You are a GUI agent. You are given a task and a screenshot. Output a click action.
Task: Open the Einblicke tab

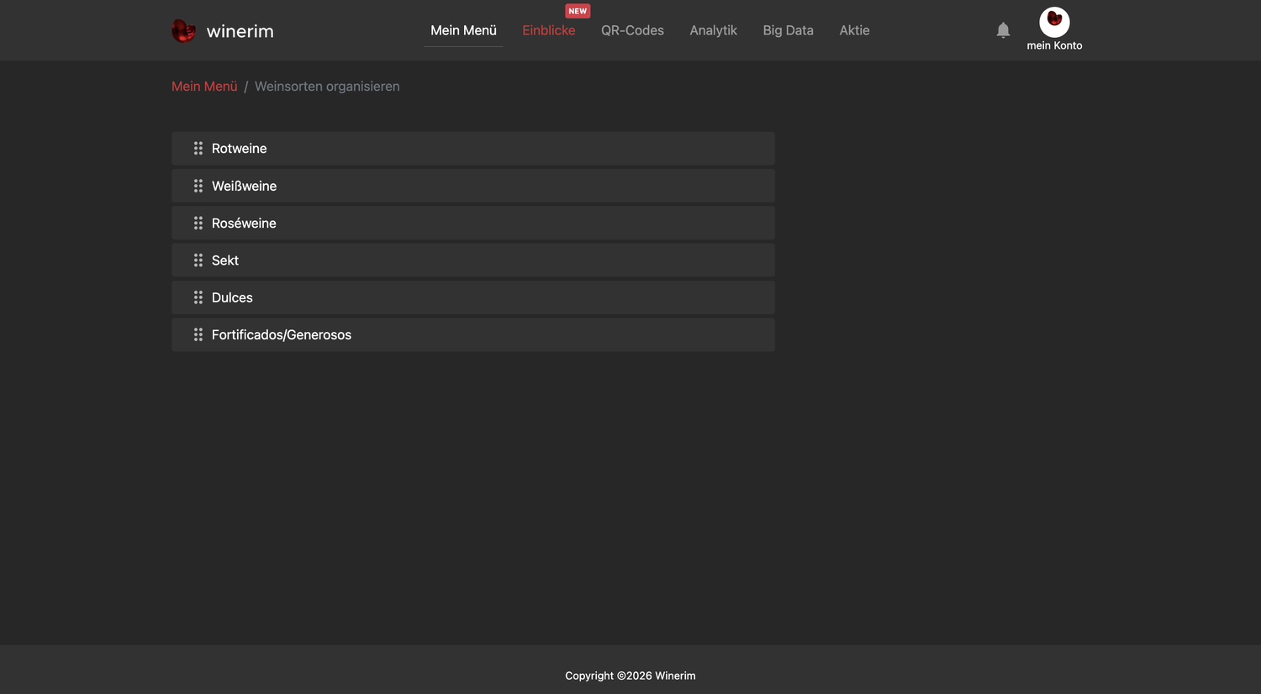pos(549,30)
